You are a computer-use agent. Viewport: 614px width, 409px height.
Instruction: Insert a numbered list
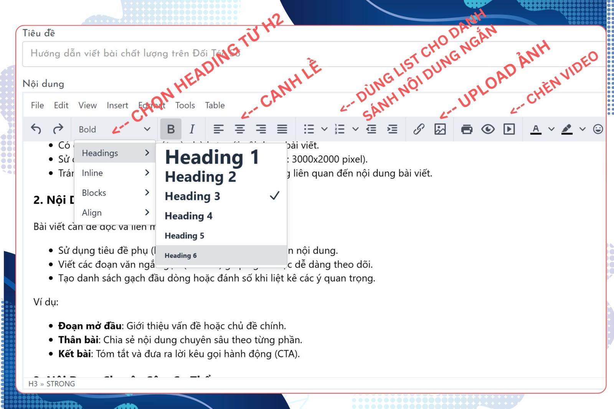point(340,129)
